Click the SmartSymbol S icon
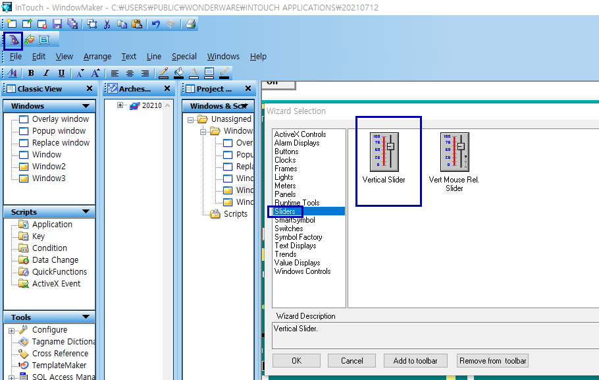This screenshot has width=599, height=380. pyautogui.click(x=44, y=40)
